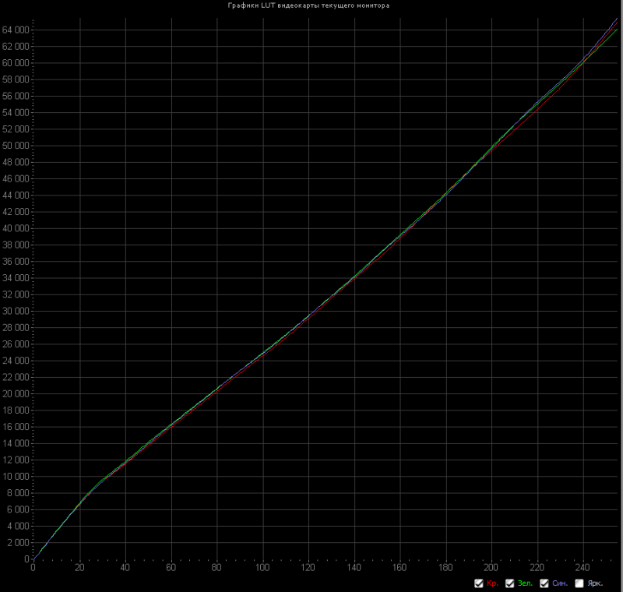Click the curves' origin point at zero
623x592 pixels.
click(33, 559)
